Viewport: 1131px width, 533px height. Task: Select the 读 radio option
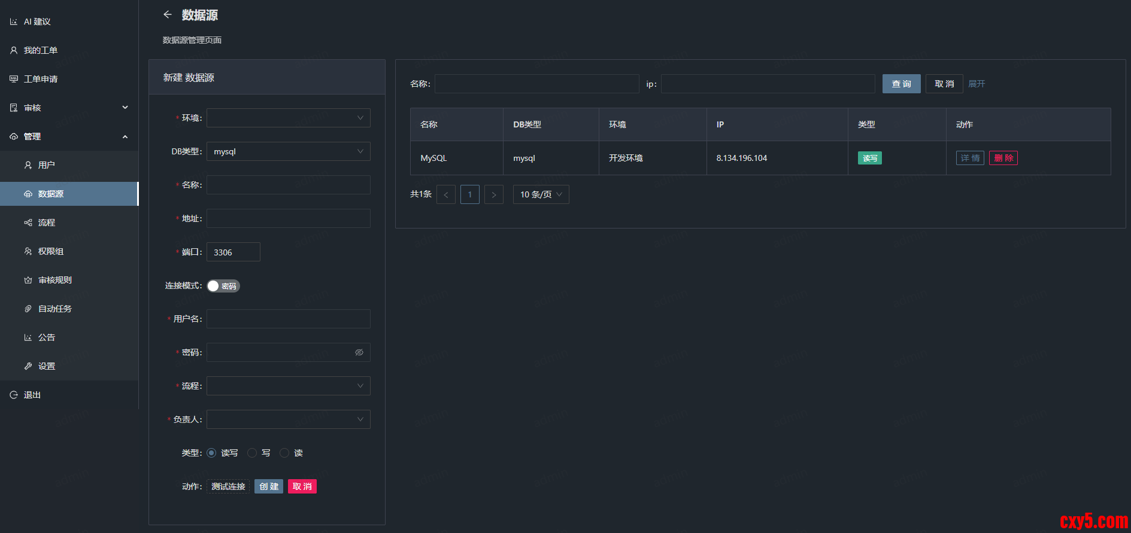(284, 453)
